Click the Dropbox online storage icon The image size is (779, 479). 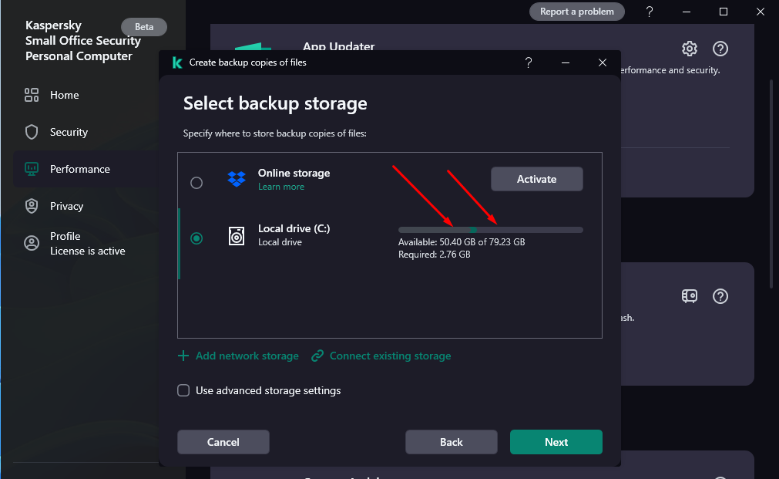(x=237, y=179)
